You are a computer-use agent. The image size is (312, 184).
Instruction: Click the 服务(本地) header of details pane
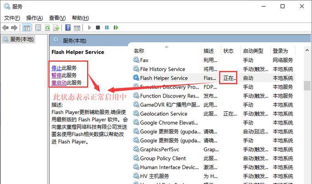pos(75,41)
